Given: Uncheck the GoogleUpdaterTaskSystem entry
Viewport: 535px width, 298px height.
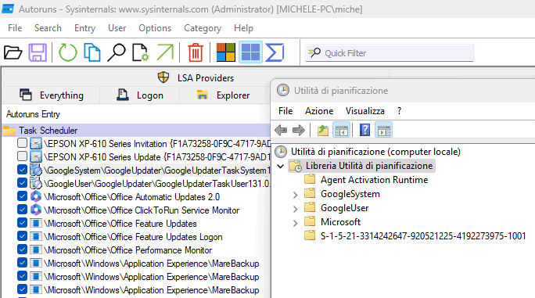Looking at the screenshot, I should click(x=22, y=170).
